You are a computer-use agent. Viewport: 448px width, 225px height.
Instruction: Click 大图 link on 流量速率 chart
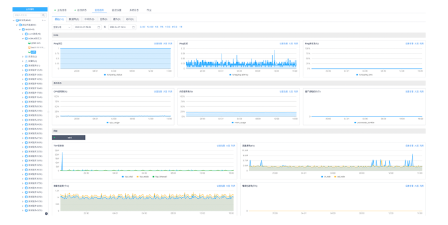click(416, 146)
